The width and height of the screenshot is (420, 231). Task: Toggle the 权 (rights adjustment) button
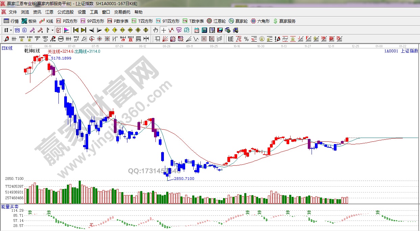(59, 30)
